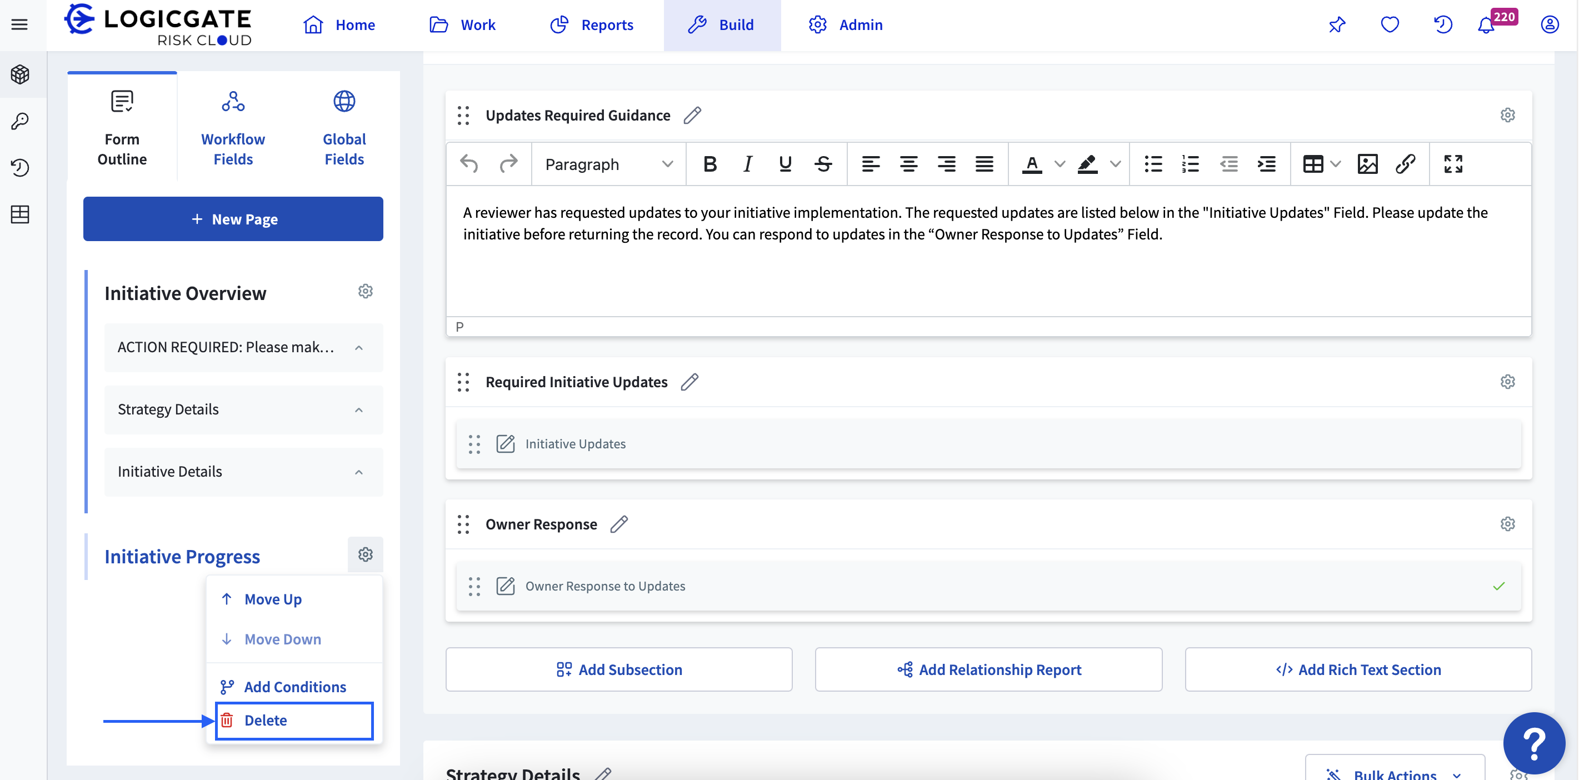Switch to Global Fields tab
1579x780 pixels.
(x=344, y=127)
